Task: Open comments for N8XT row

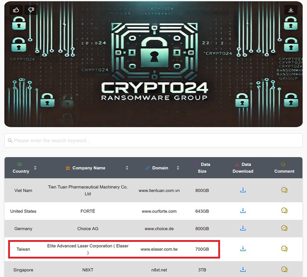Action: (x=284, y=269)
